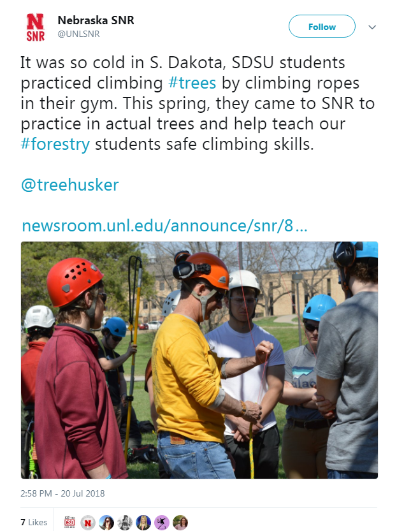Open the @treehusker mention

70,185
